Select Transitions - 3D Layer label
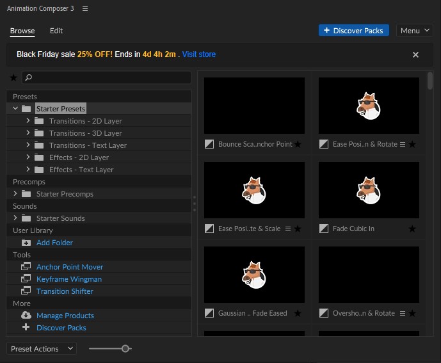441x363 pixels. pyautogui.click(x=86, y=133)
